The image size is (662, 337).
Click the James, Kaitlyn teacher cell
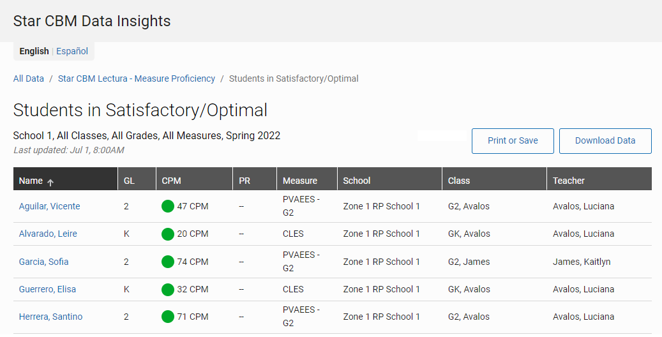(582, 262)
